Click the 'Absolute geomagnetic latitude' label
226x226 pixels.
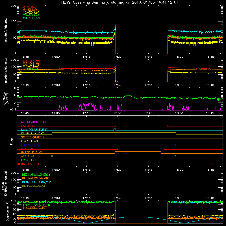pos(195,202)
